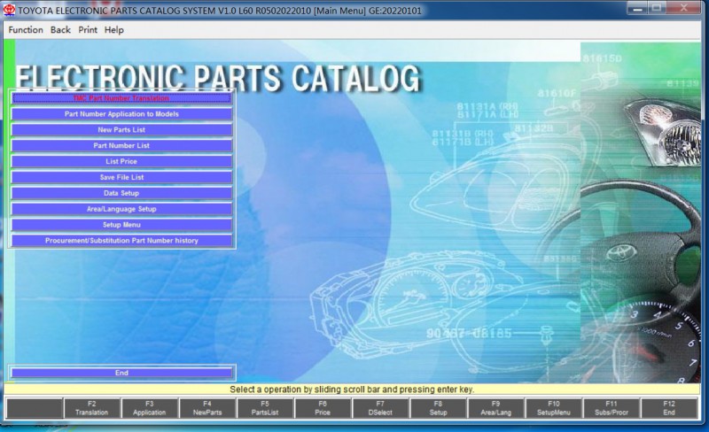Open the Help menu
This screenshot has height=432, width=709.
click(114, 30)
